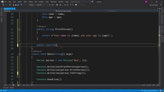164x92 pixels.
Task: Open the code cleanup brush dropdown
Action: [32, 85]
